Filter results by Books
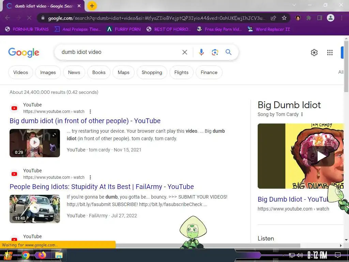The image size is (349, 262). click(99, 72)
